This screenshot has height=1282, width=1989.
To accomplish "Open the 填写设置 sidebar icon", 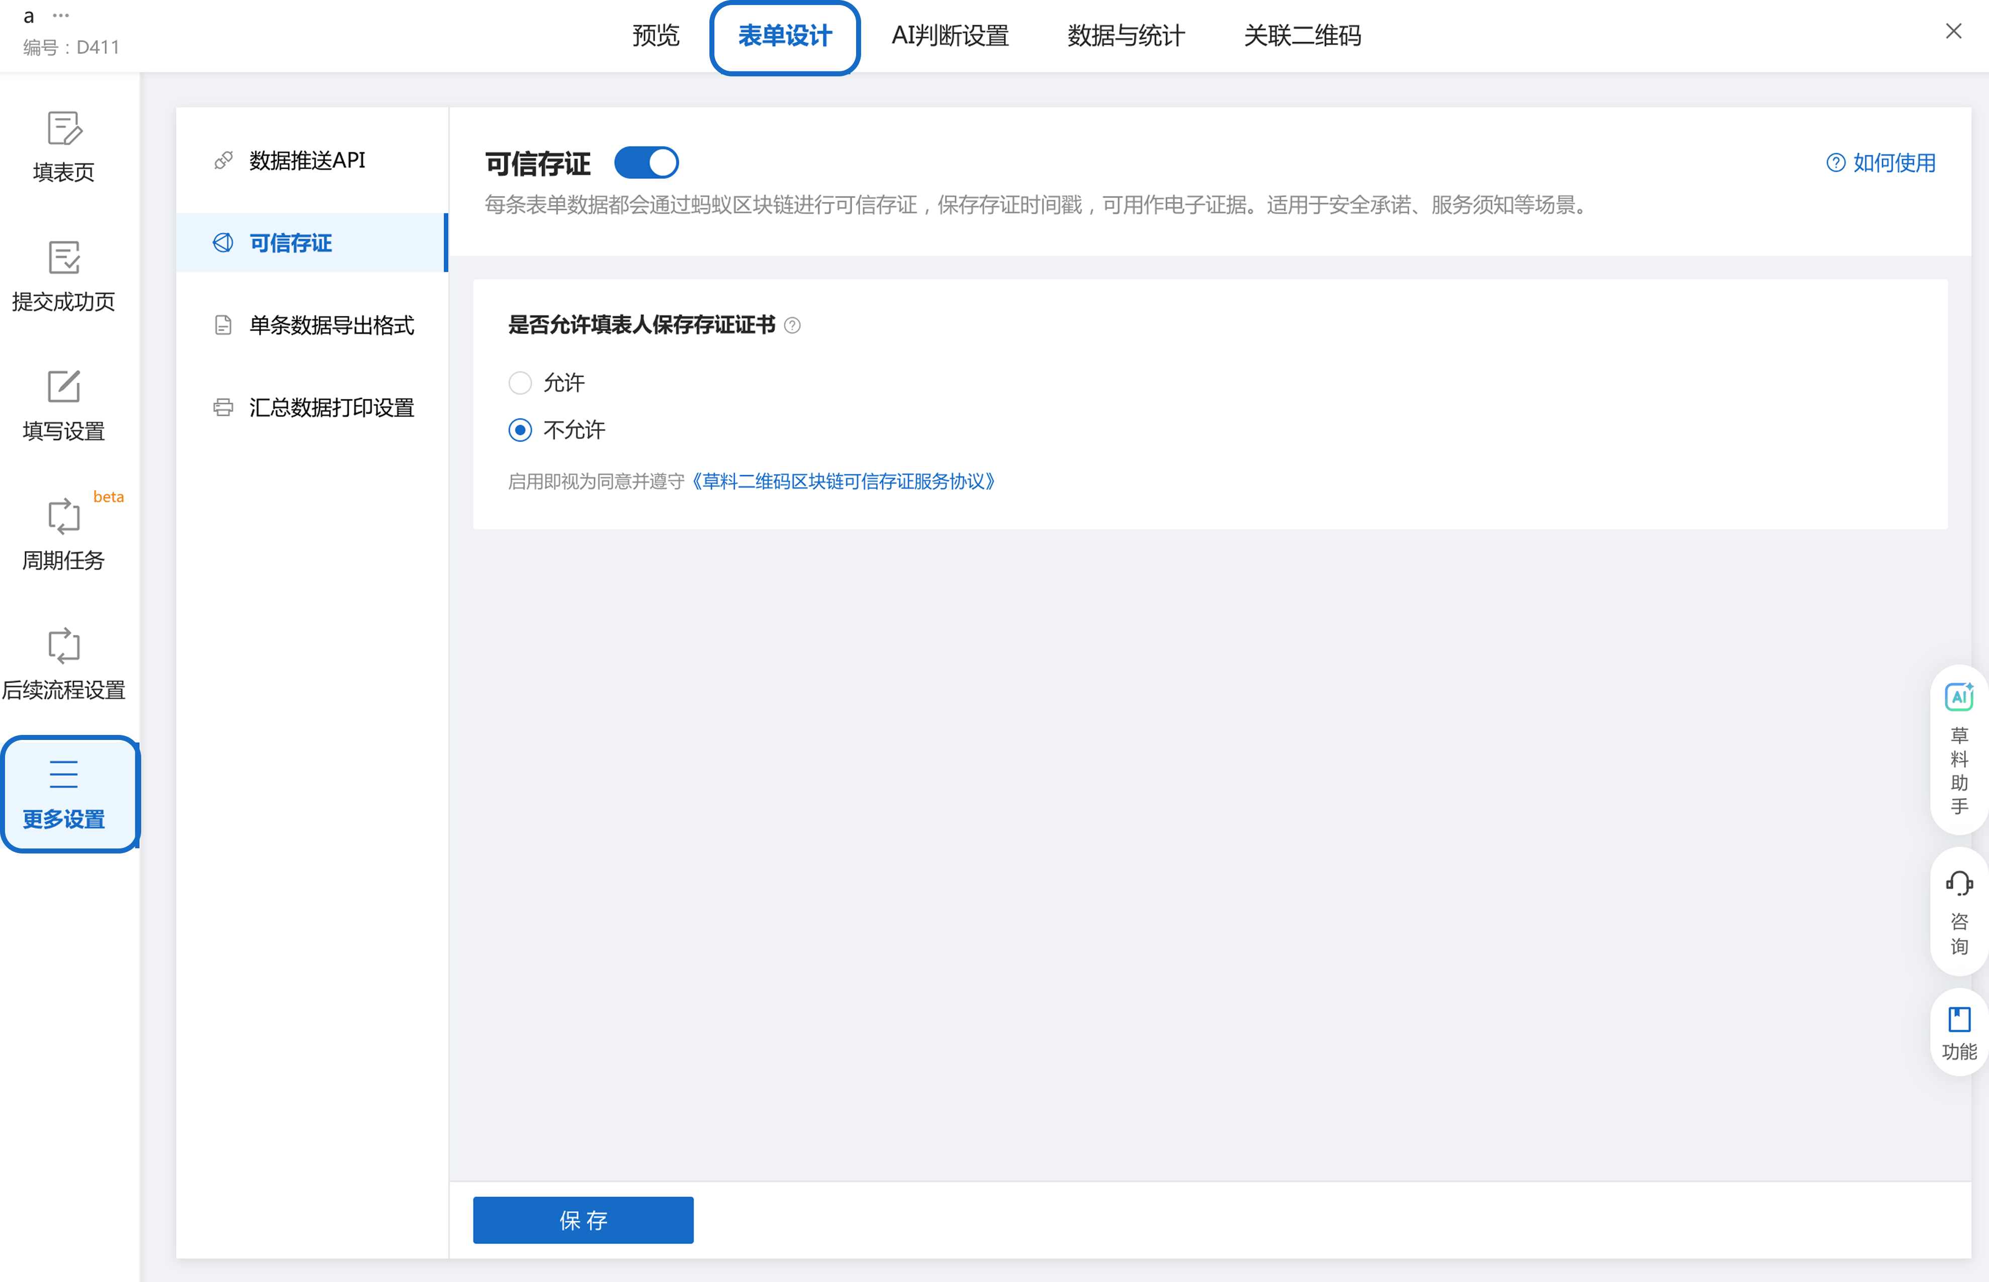I will [63, 388].
